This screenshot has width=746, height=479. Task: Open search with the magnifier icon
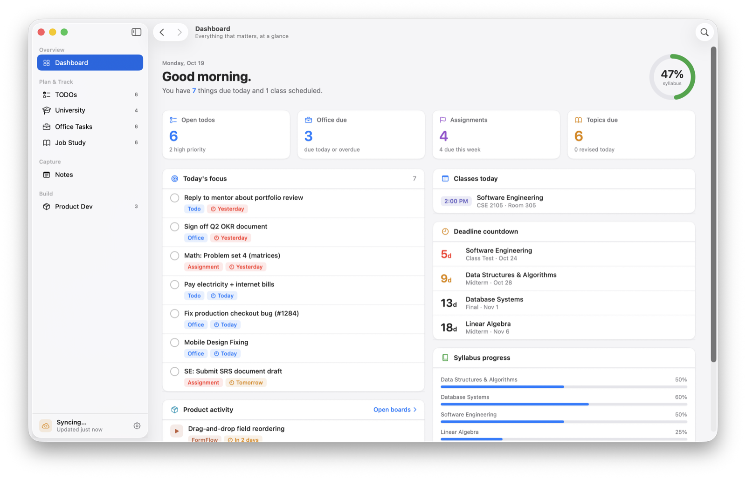705,32
